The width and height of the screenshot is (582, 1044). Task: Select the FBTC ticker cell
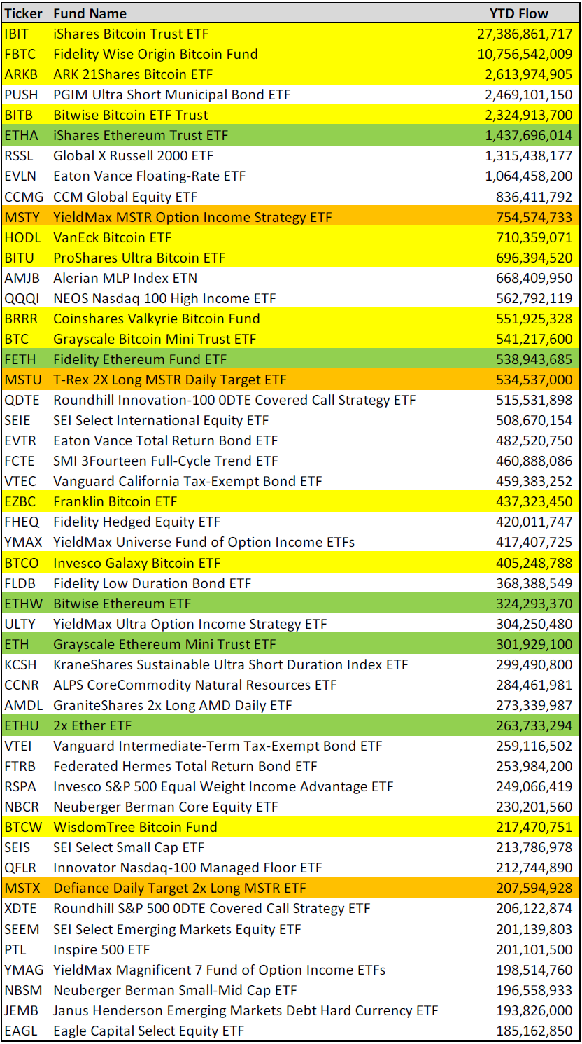[19, 54]
